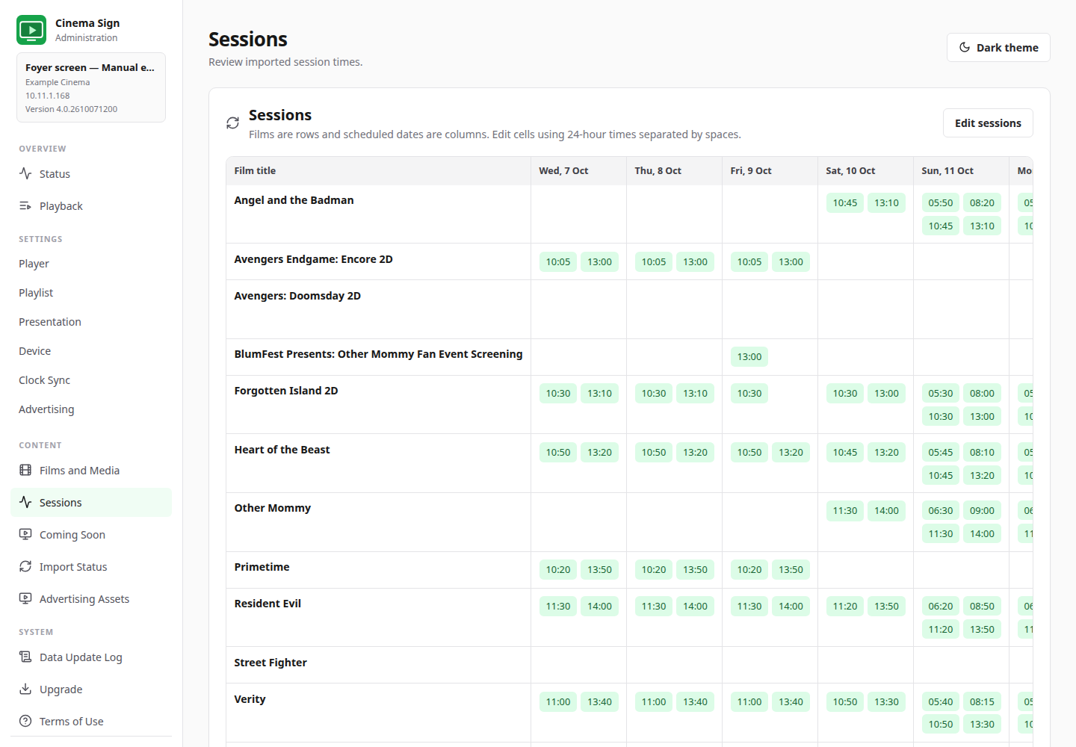Select the Angel and the Badman film title

pos(294,200)
